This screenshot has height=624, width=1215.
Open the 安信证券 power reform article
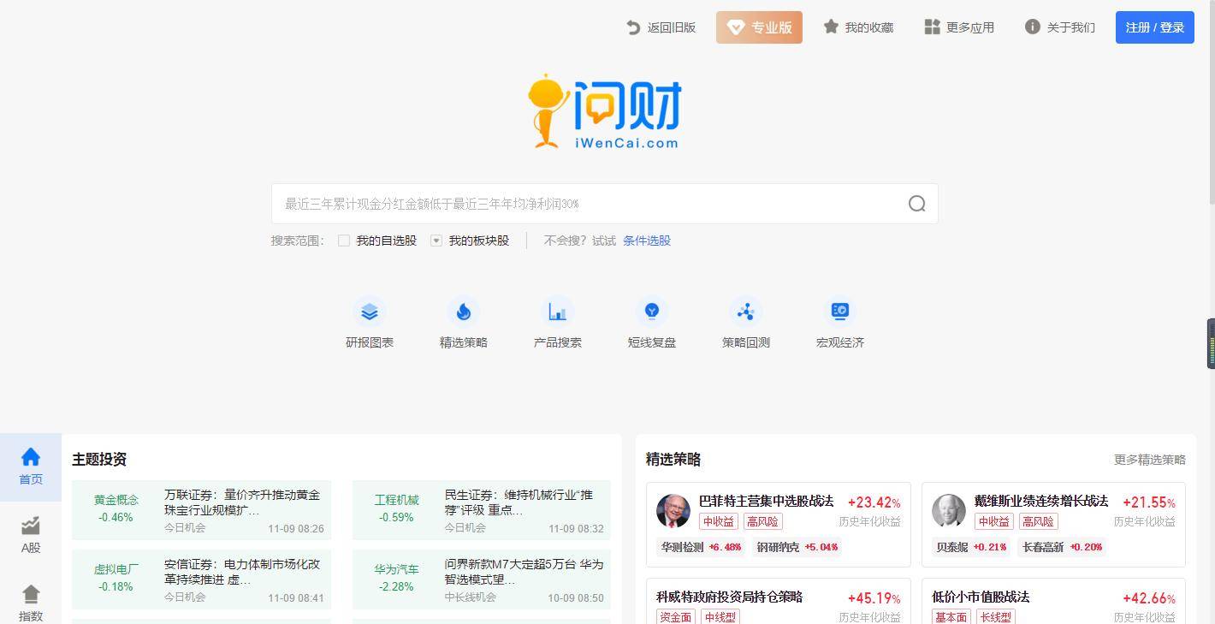pyautogui.click(x=244, y=572)
